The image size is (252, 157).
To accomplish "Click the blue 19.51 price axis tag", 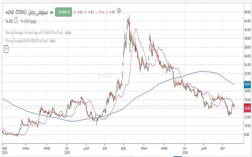I will [x=247, y=84].
